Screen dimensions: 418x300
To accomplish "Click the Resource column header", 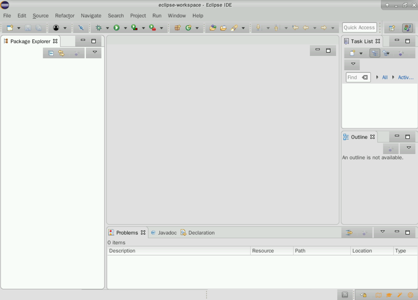I will pyautogui.click(x=263, y=251).
